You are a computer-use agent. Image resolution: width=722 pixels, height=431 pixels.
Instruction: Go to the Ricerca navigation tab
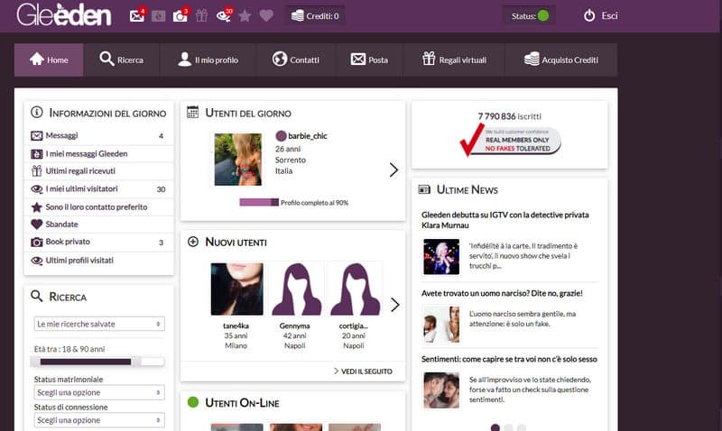pyautogui.click(x=121, y=60)
